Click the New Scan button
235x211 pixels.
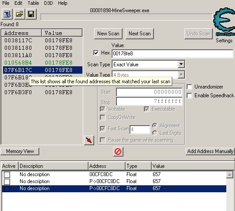pyautogui.click(x=108, y=34)
